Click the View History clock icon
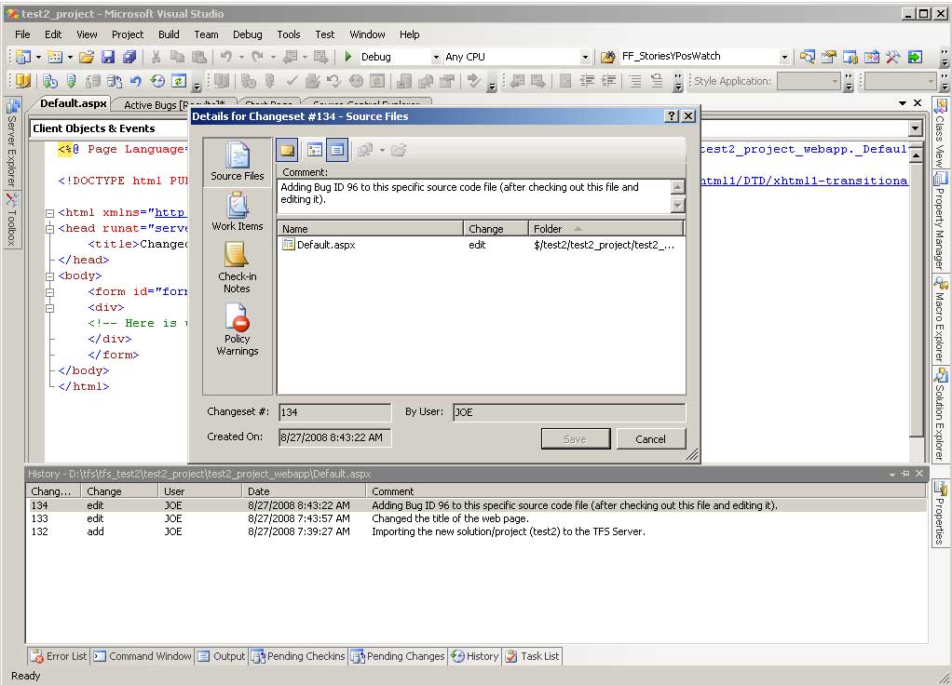Screen dimensions: 952x685 coord(157,81)
